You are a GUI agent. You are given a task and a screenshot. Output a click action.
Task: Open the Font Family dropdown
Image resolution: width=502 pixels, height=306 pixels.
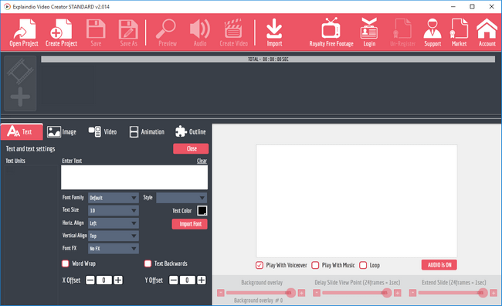[114, 198]
